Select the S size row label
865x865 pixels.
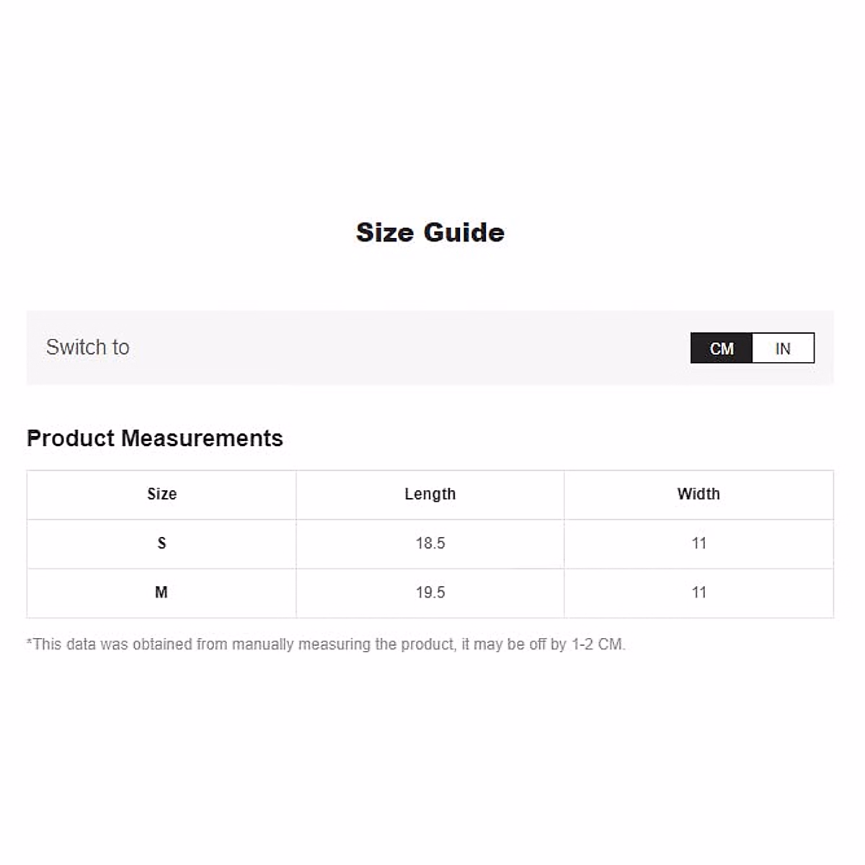pos(161,543)
